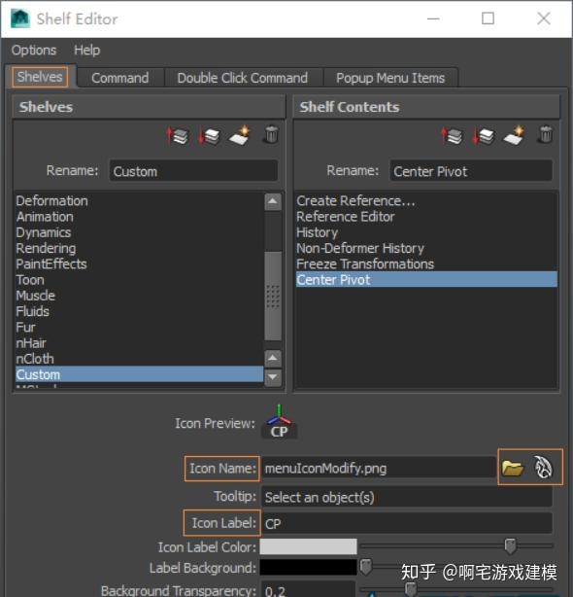The width and height of the screenshot is (573, 597).
Task: Click the Icon Label field containing CP
Action: tap(407, 523)
